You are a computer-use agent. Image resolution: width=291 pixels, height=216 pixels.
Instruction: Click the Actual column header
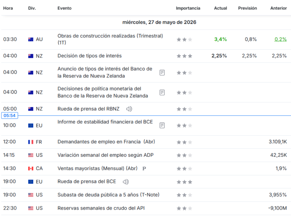pos(221,8)
